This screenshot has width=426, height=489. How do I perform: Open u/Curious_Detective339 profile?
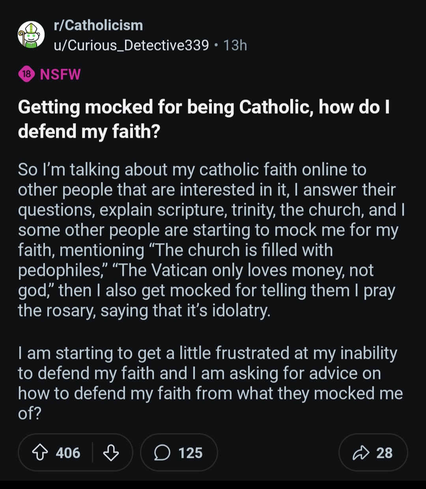131,45
